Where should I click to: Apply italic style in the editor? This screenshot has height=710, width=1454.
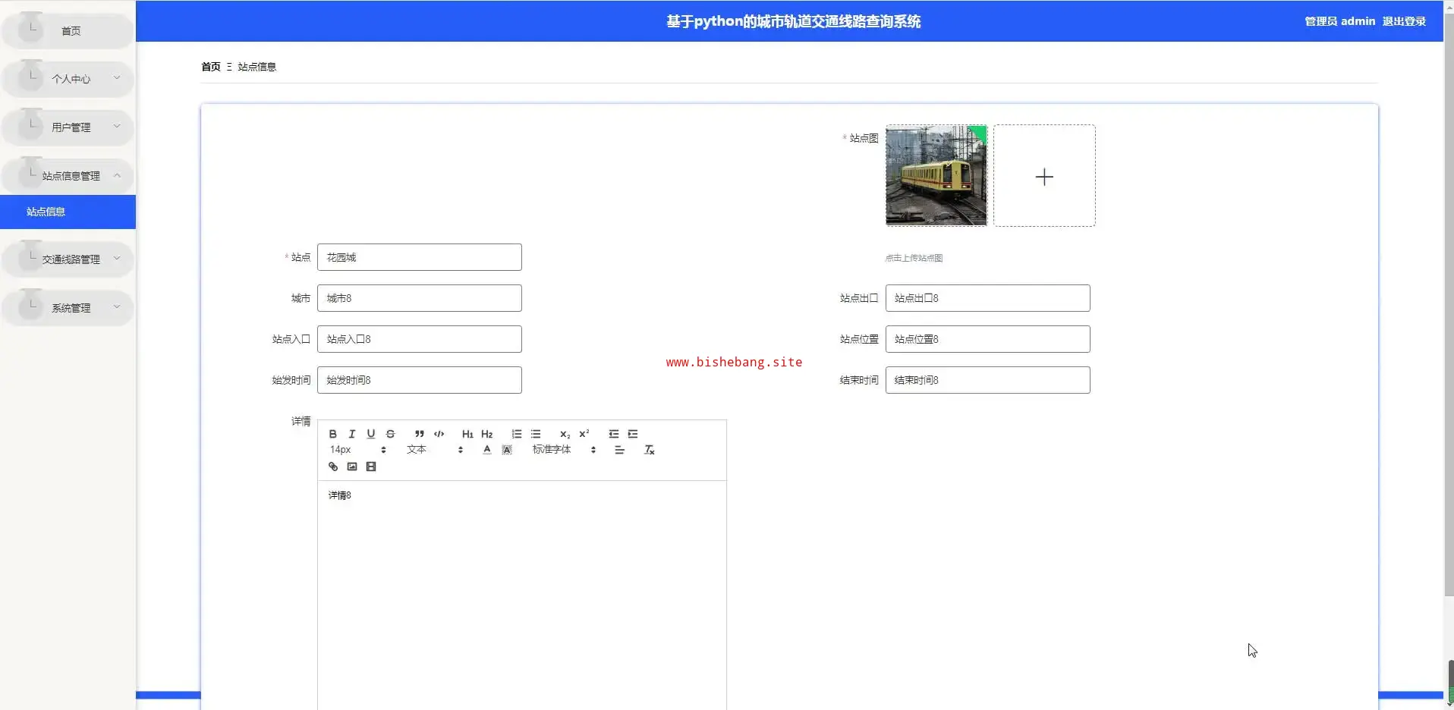click(x=351, y=434)
